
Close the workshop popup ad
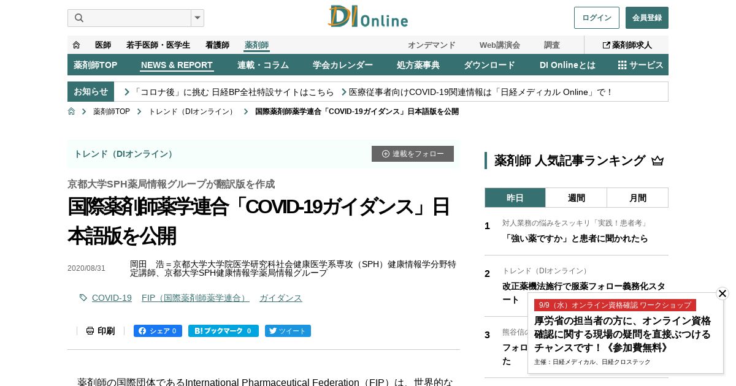[x=723, y=293]
